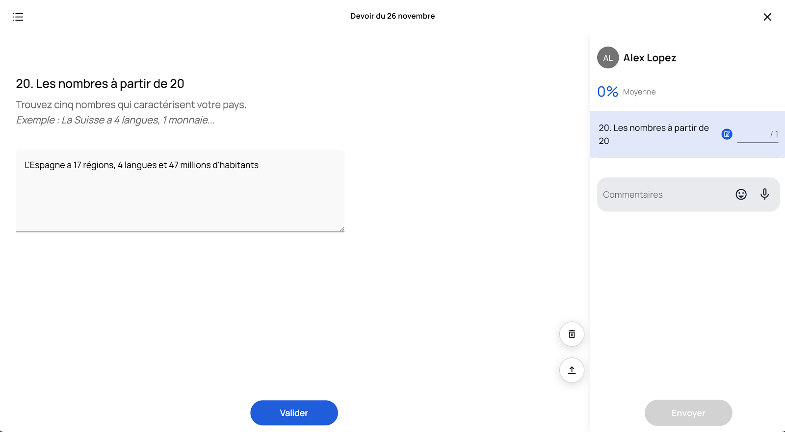
Task: Click the trash delete icon
Action: tap(572, 334)
